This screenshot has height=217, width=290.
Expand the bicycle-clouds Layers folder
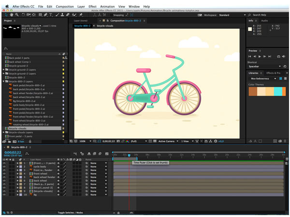(x=3, y=132)
